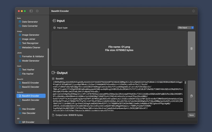The width and height of the screenshot is (212, 132).
Task: Click the Date Generator calendar icon
Action: tap(20, 22)
